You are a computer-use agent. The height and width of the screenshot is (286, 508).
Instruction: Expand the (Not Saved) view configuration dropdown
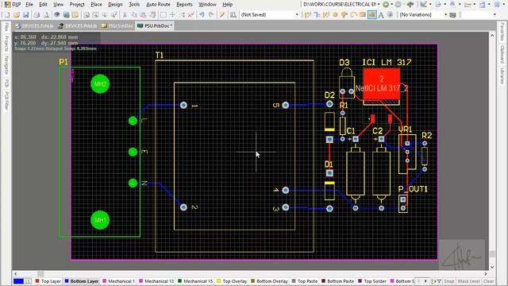[x=297, y=15]
